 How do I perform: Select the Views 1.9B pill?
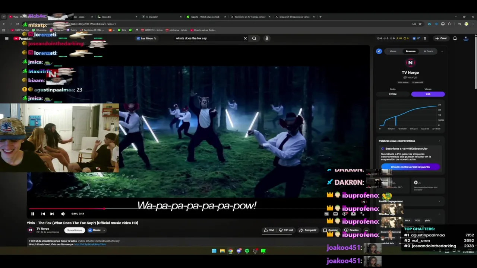coord(428,94)
